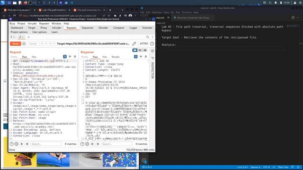Switch Request view to Pretty

pos(14,57)
